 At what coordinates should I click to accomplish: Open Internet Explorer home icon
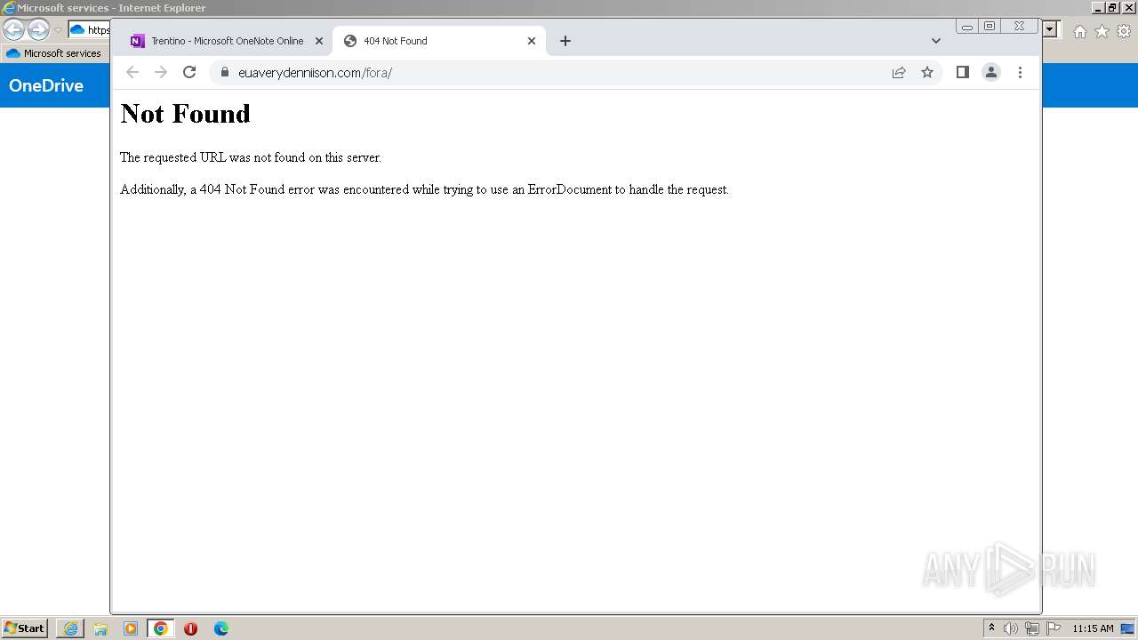[x=1079, y=31]
